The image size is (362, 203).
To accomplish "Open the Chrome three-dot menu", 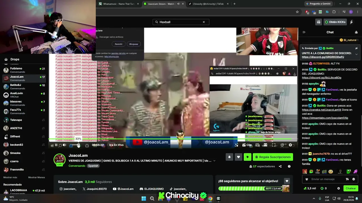I will (x=358, y=12).
